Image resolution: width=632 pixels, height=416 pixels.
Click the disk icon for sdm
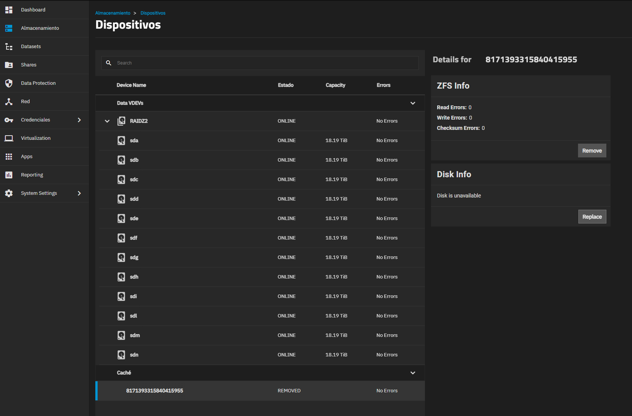tap(121, 335)
